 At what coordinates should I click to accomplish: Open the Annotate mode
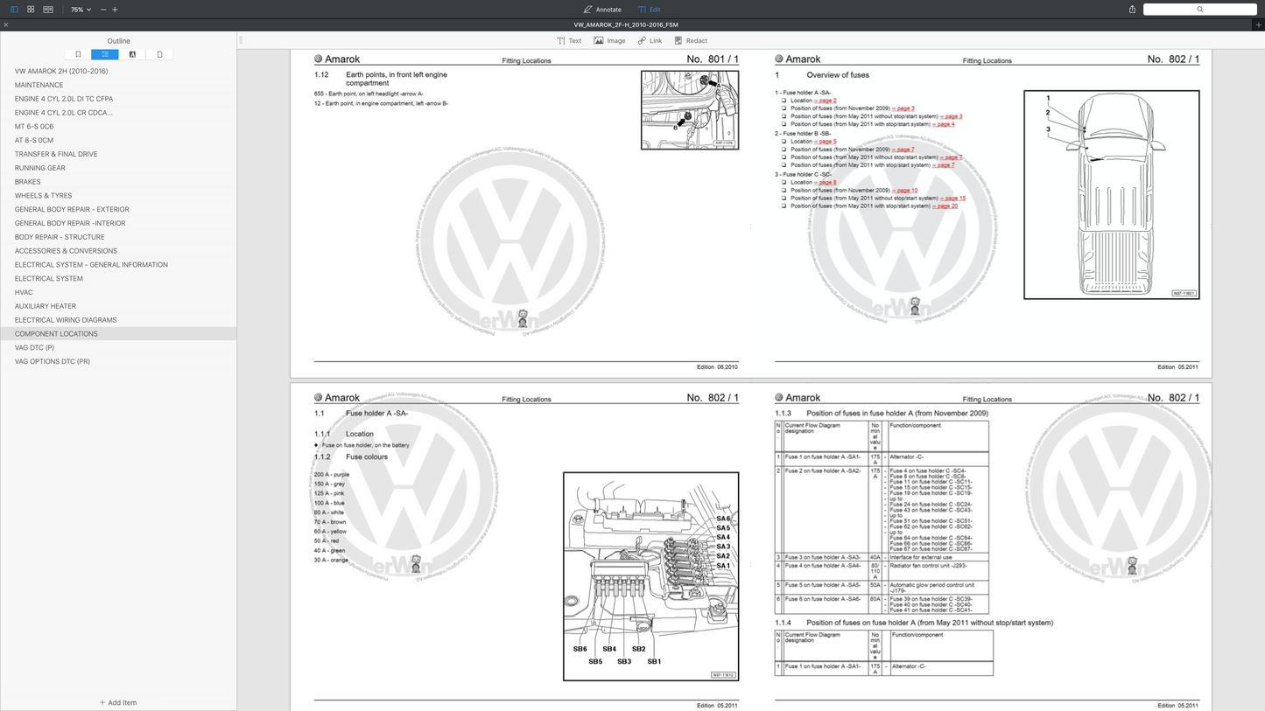(x=602, y=10)
